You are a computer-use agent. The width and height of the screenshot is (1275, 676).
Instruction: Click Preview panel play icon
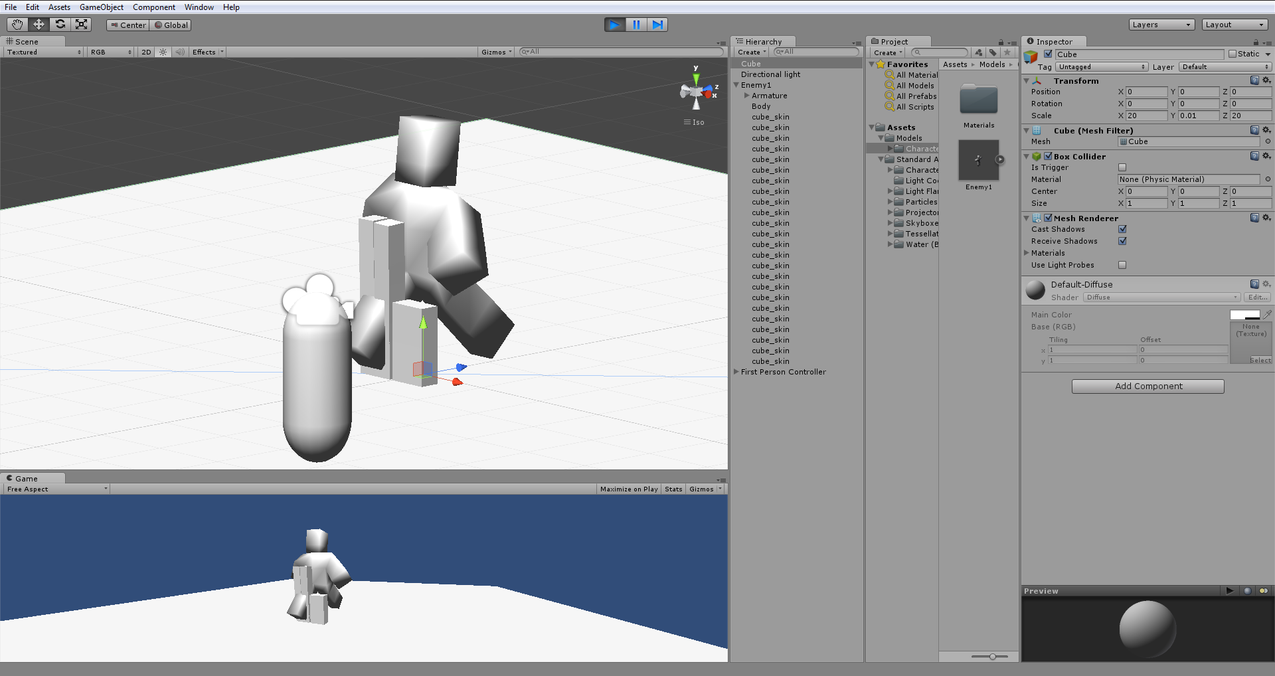tap(1230, 591)
